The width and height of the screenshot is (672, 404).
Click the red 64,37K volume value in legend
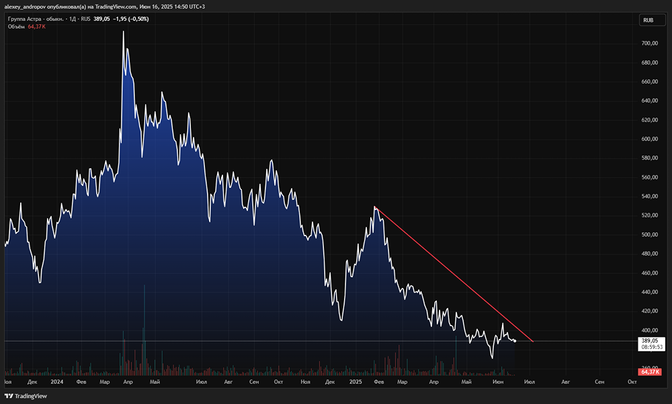point(36,27)
